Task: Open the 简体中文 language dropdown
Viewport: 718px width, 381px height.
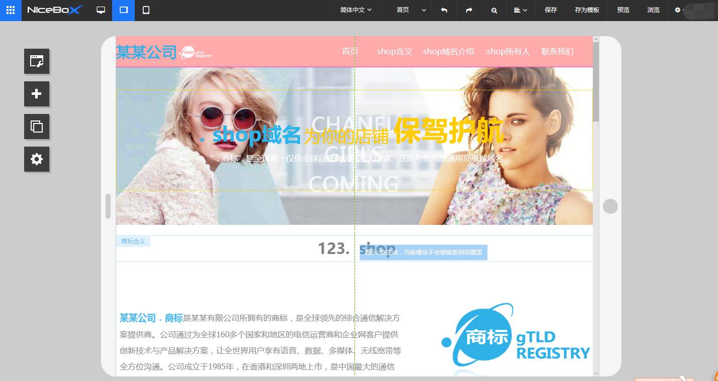Action: 355,10
